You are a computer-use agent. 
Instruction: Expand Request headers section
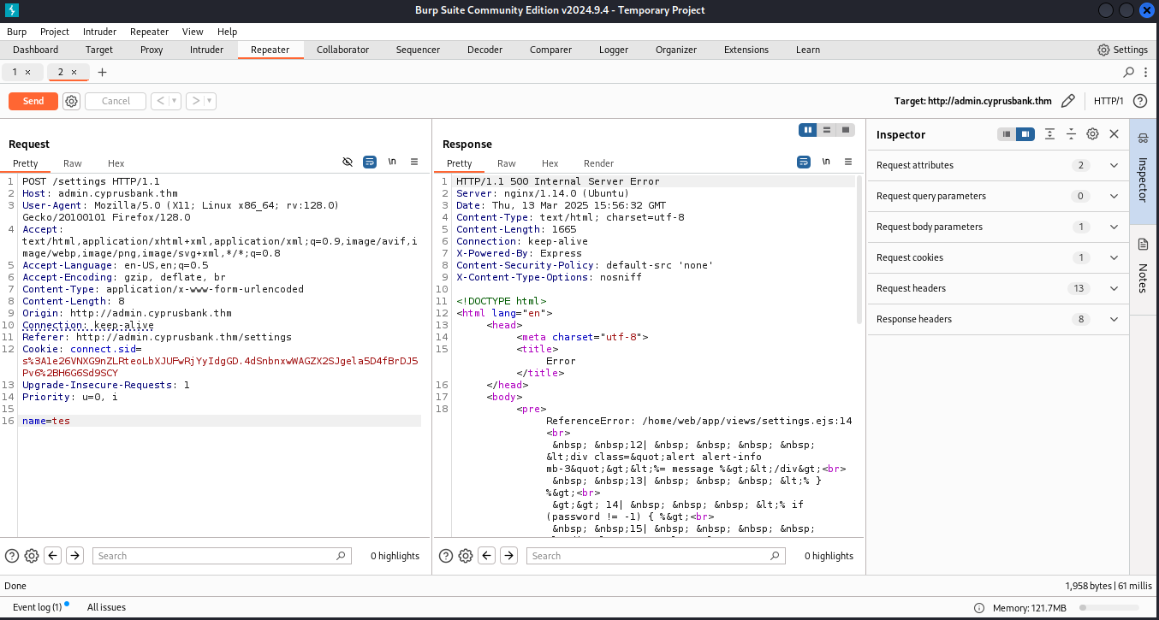[x=998, y=288]
